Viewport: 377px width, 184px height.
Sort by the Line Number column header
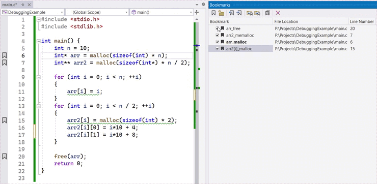(x=362, y=21)
